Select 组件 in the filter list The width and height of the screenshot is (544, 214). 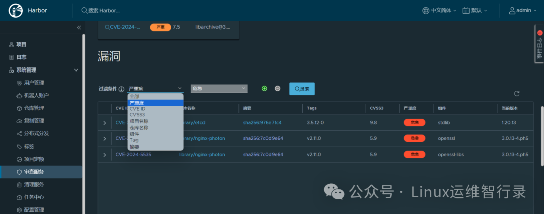click(156, 134)
